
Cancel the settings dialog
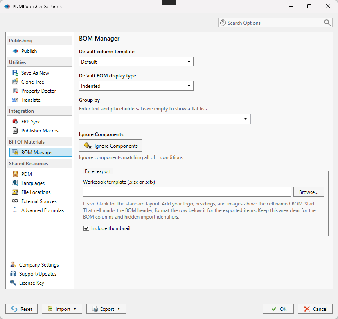tap(315, 309)
